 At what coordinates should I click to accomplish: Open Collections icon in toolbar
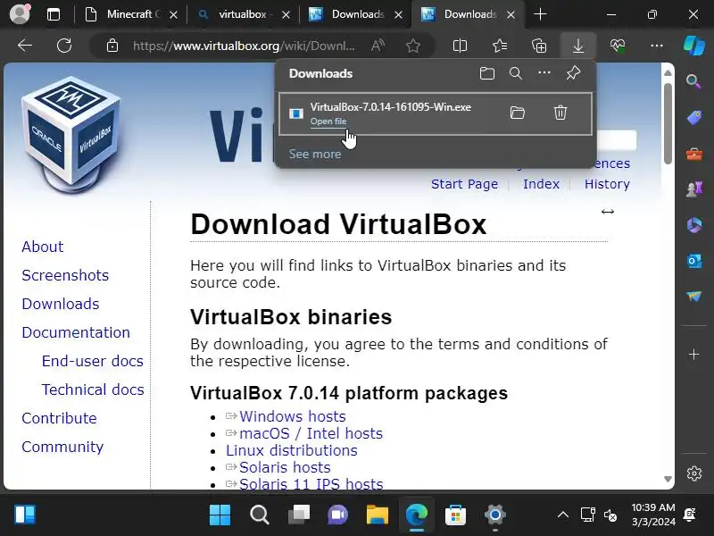[x=539, y=46]
